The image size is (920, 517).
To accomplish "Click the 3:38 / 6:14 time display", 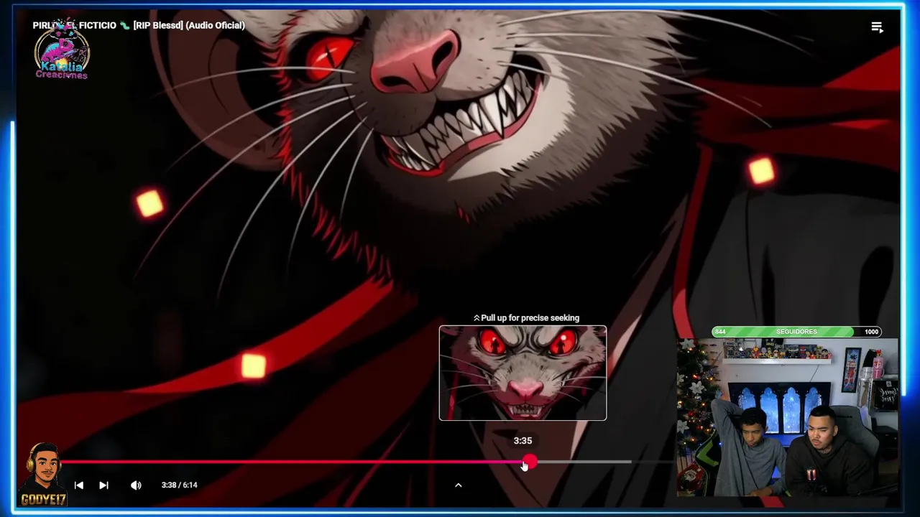I will pyautogui.click(x=179, y=485).
